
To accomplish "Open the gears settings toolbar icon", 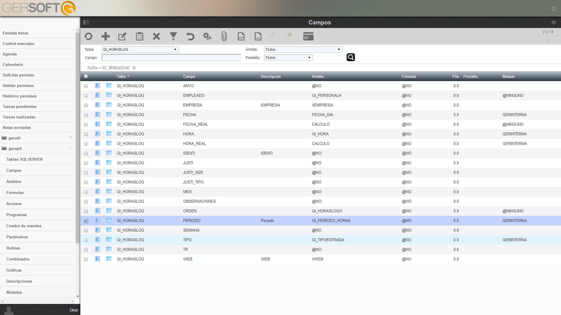I will tap(207, 36).
